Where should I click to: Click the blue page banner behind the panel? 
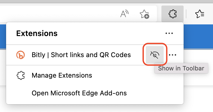tap(198, 37)
